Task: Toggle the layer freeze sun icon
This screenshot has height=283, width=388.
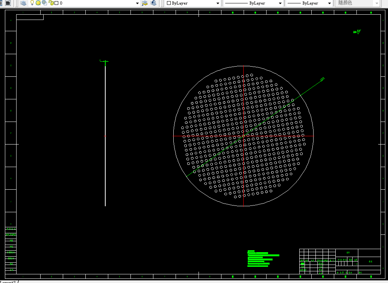Action: coord(38,3)
